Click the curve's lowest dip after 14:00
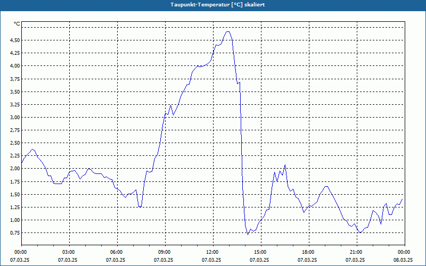 click(248, 235)
